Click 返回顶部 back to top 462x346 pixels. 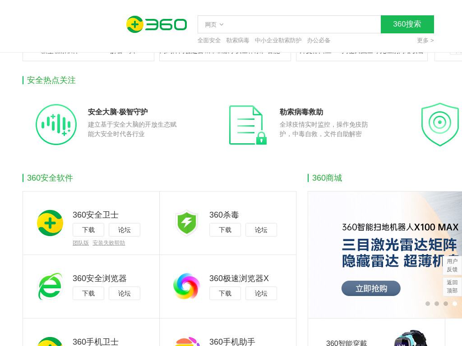452,286
